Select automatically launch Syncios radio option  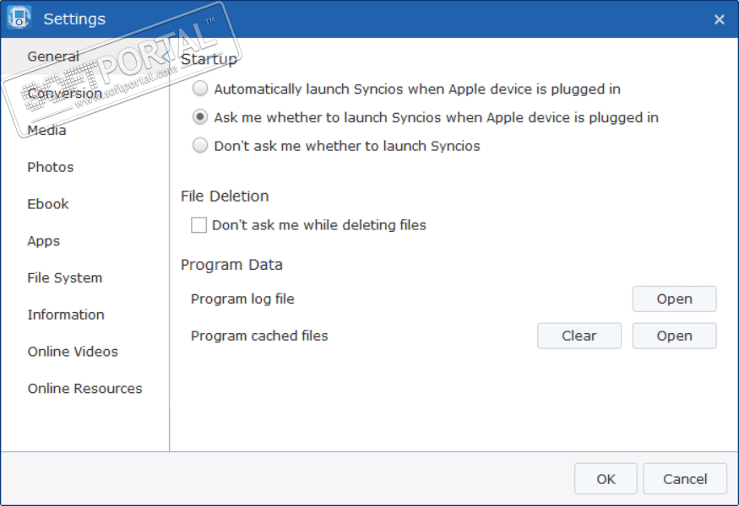point(200,89)
